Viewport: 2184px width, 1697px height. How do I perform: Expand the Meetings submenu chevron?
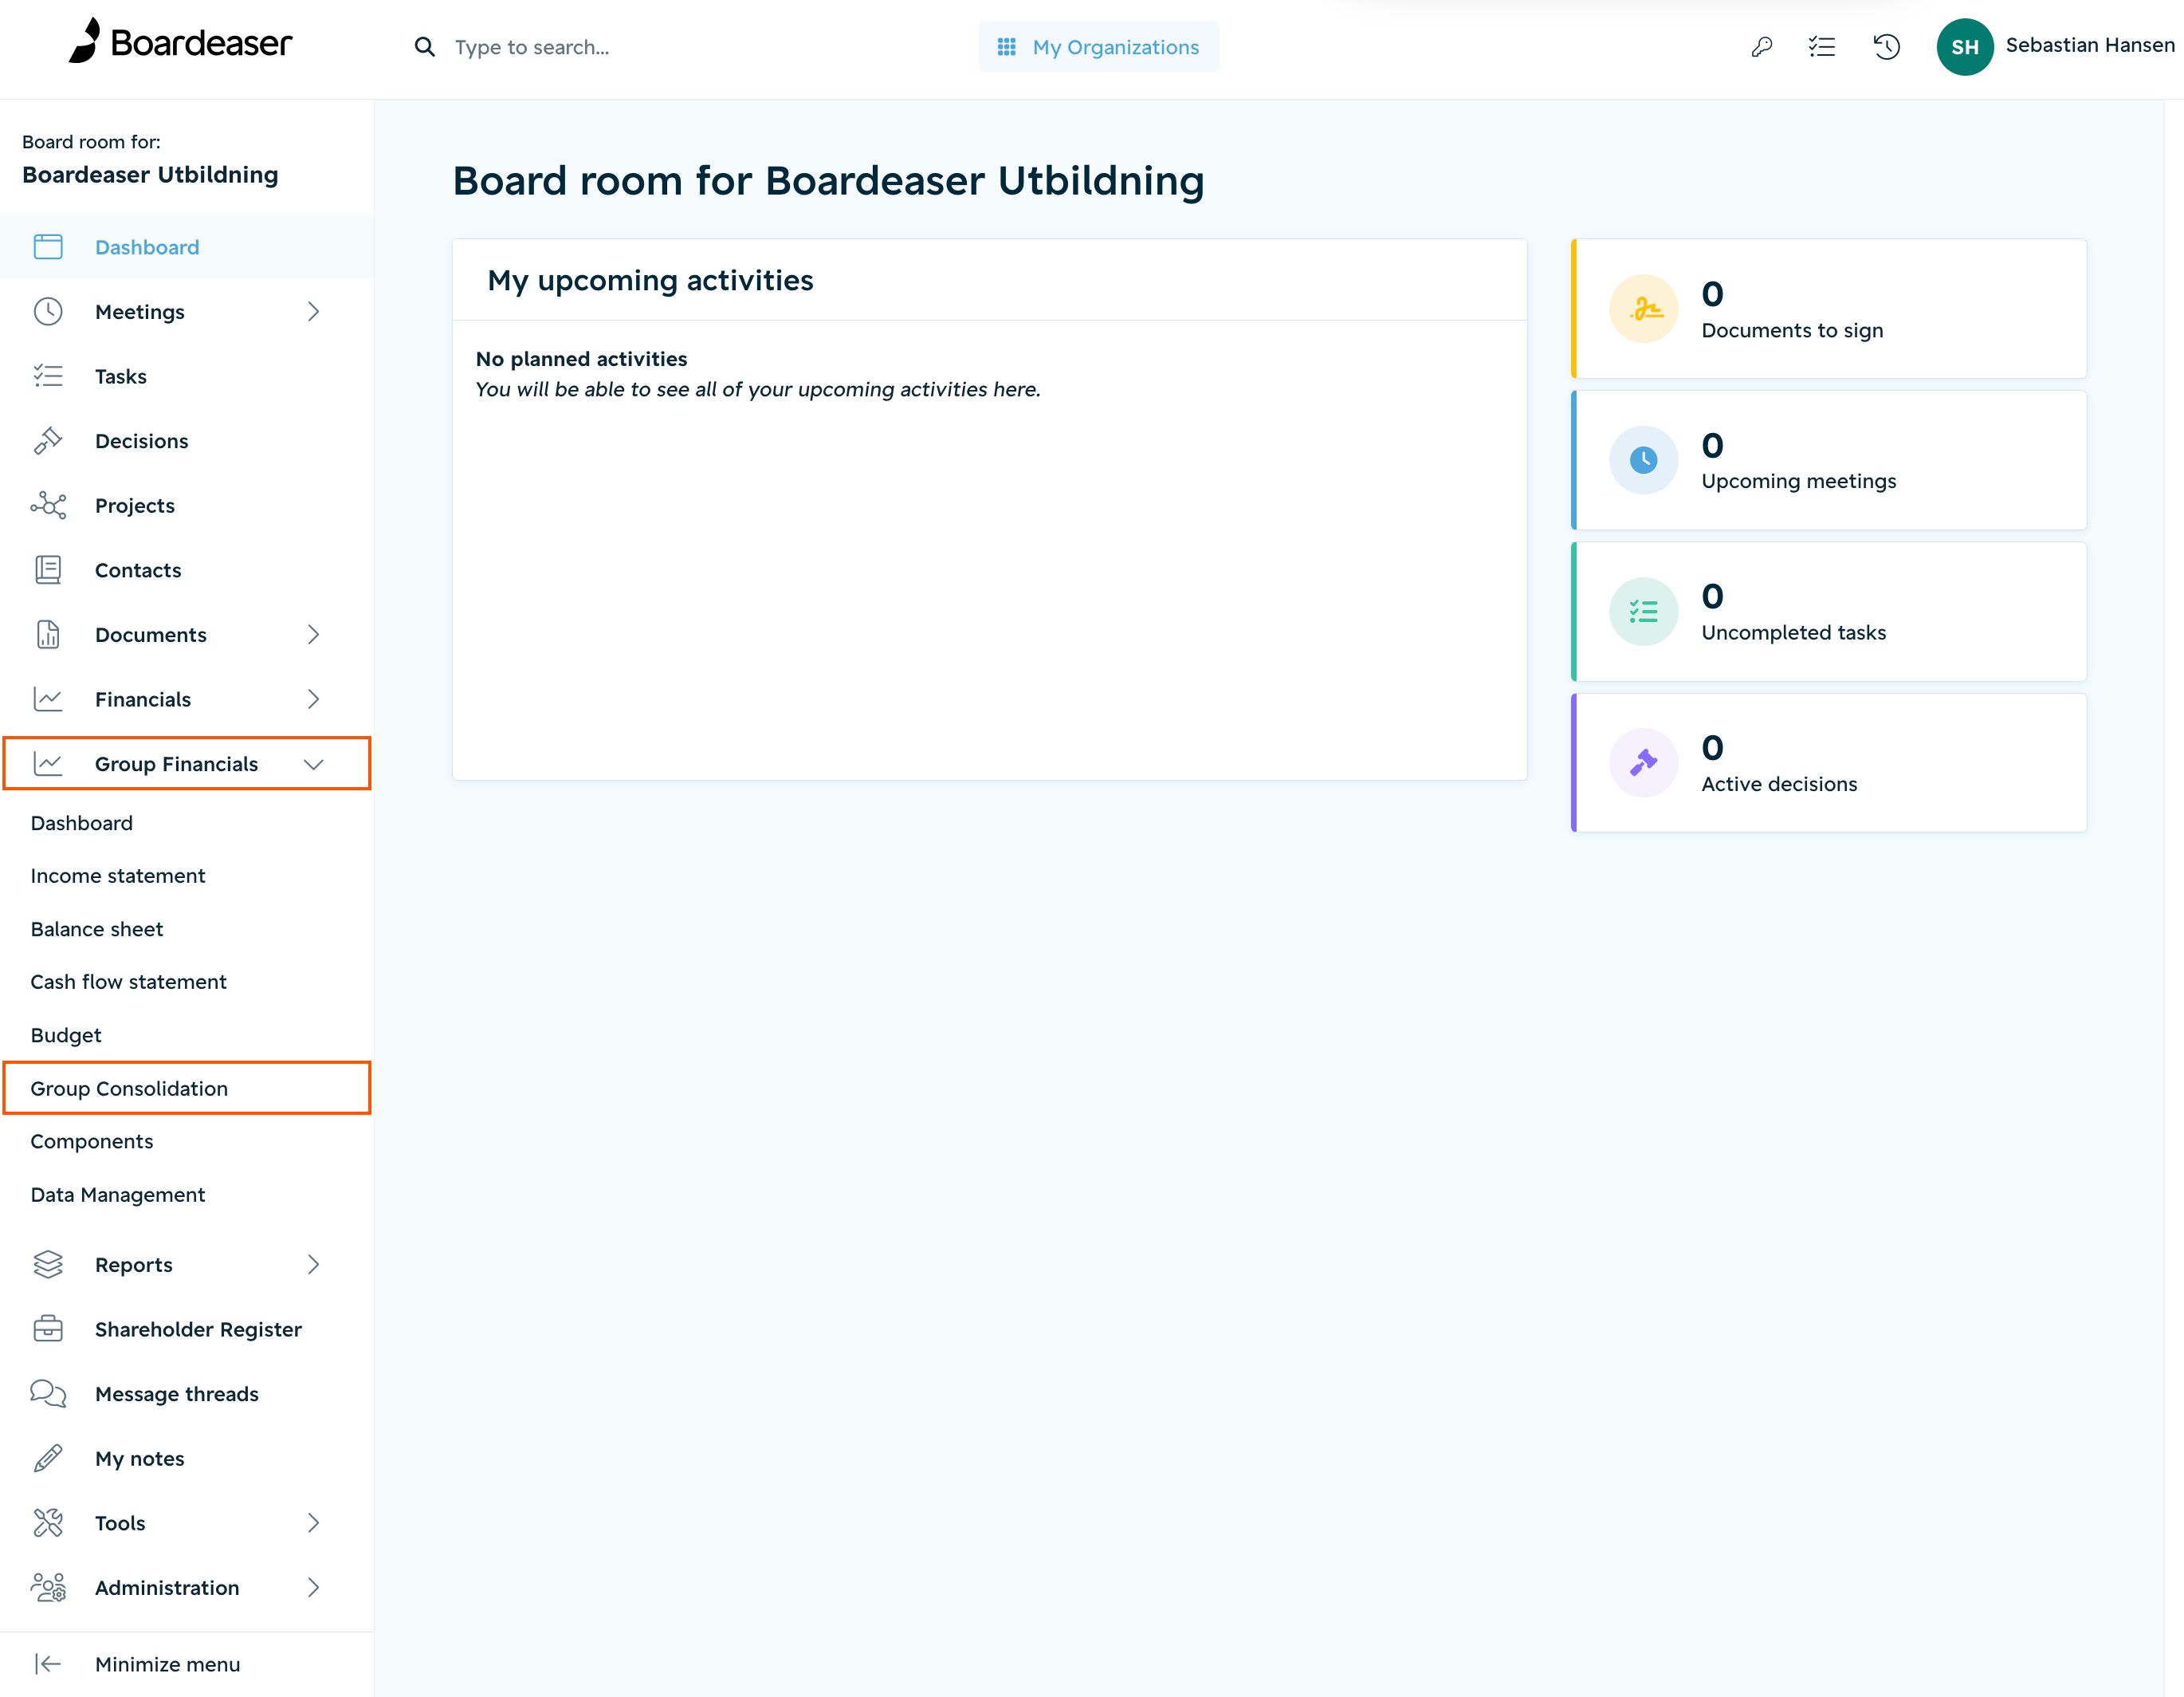coord(314,311)
